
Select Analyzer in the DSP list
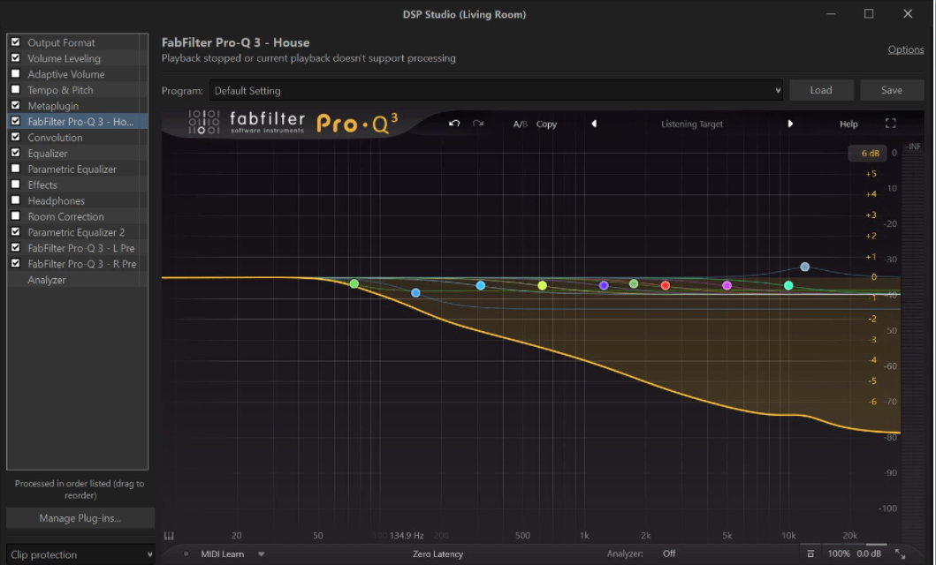pos(47,280)
